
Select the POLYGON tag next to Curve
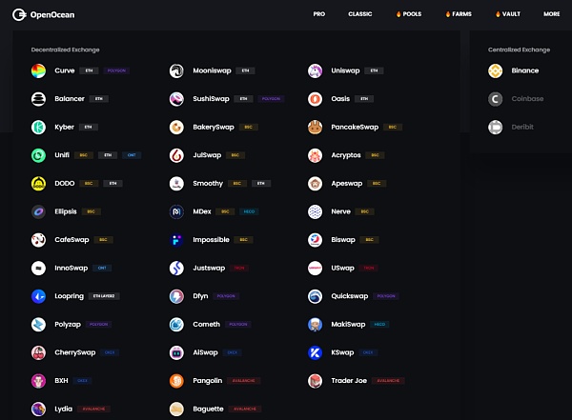pyautogui.click(x=116, y=70)
